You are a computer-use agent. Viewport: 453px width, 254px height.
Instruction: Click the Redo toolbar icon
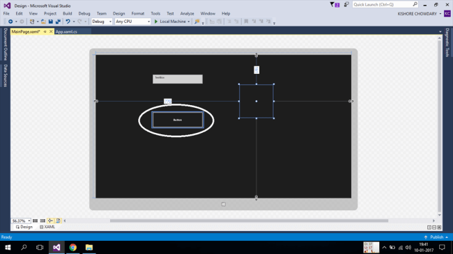[79, 22]
